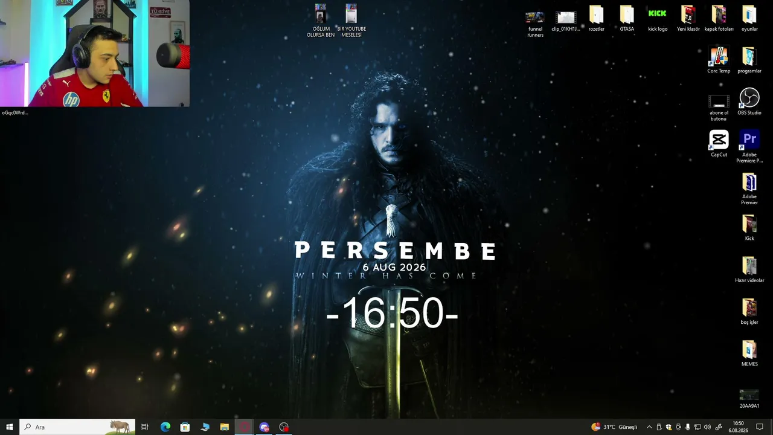Select the Hazır videolar folder
The image size is (773, 435).
click(749, 270)
